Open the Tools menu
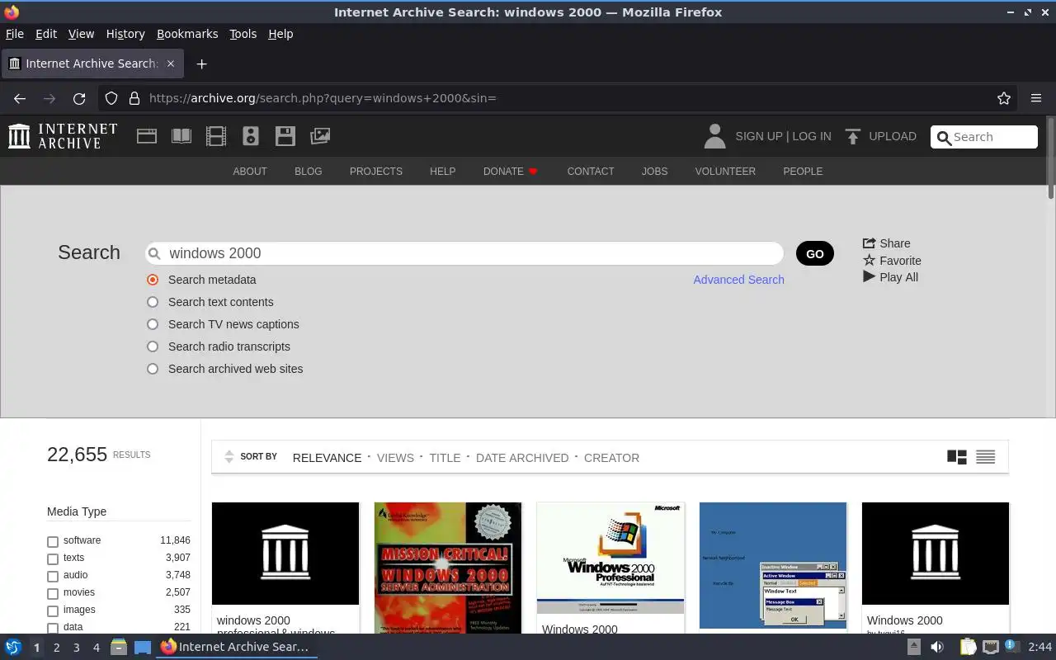The image size is (1056, 660). [243, 34]
